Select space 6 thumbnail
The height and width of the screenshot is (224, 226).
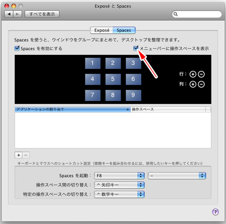pos(133,79)
